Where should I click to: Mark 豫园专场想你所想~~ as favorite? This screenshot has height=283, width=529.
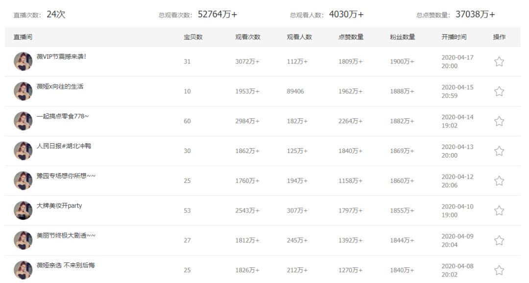pyautogui.click(x=499, y=180)
